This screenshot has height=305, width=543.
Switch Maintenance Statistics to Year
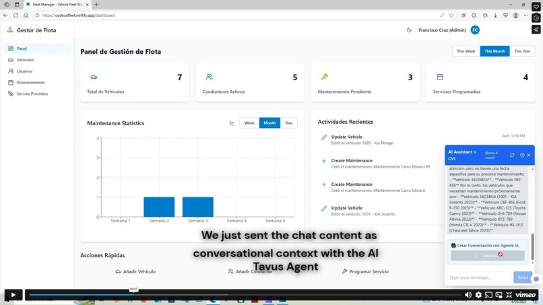289,123
